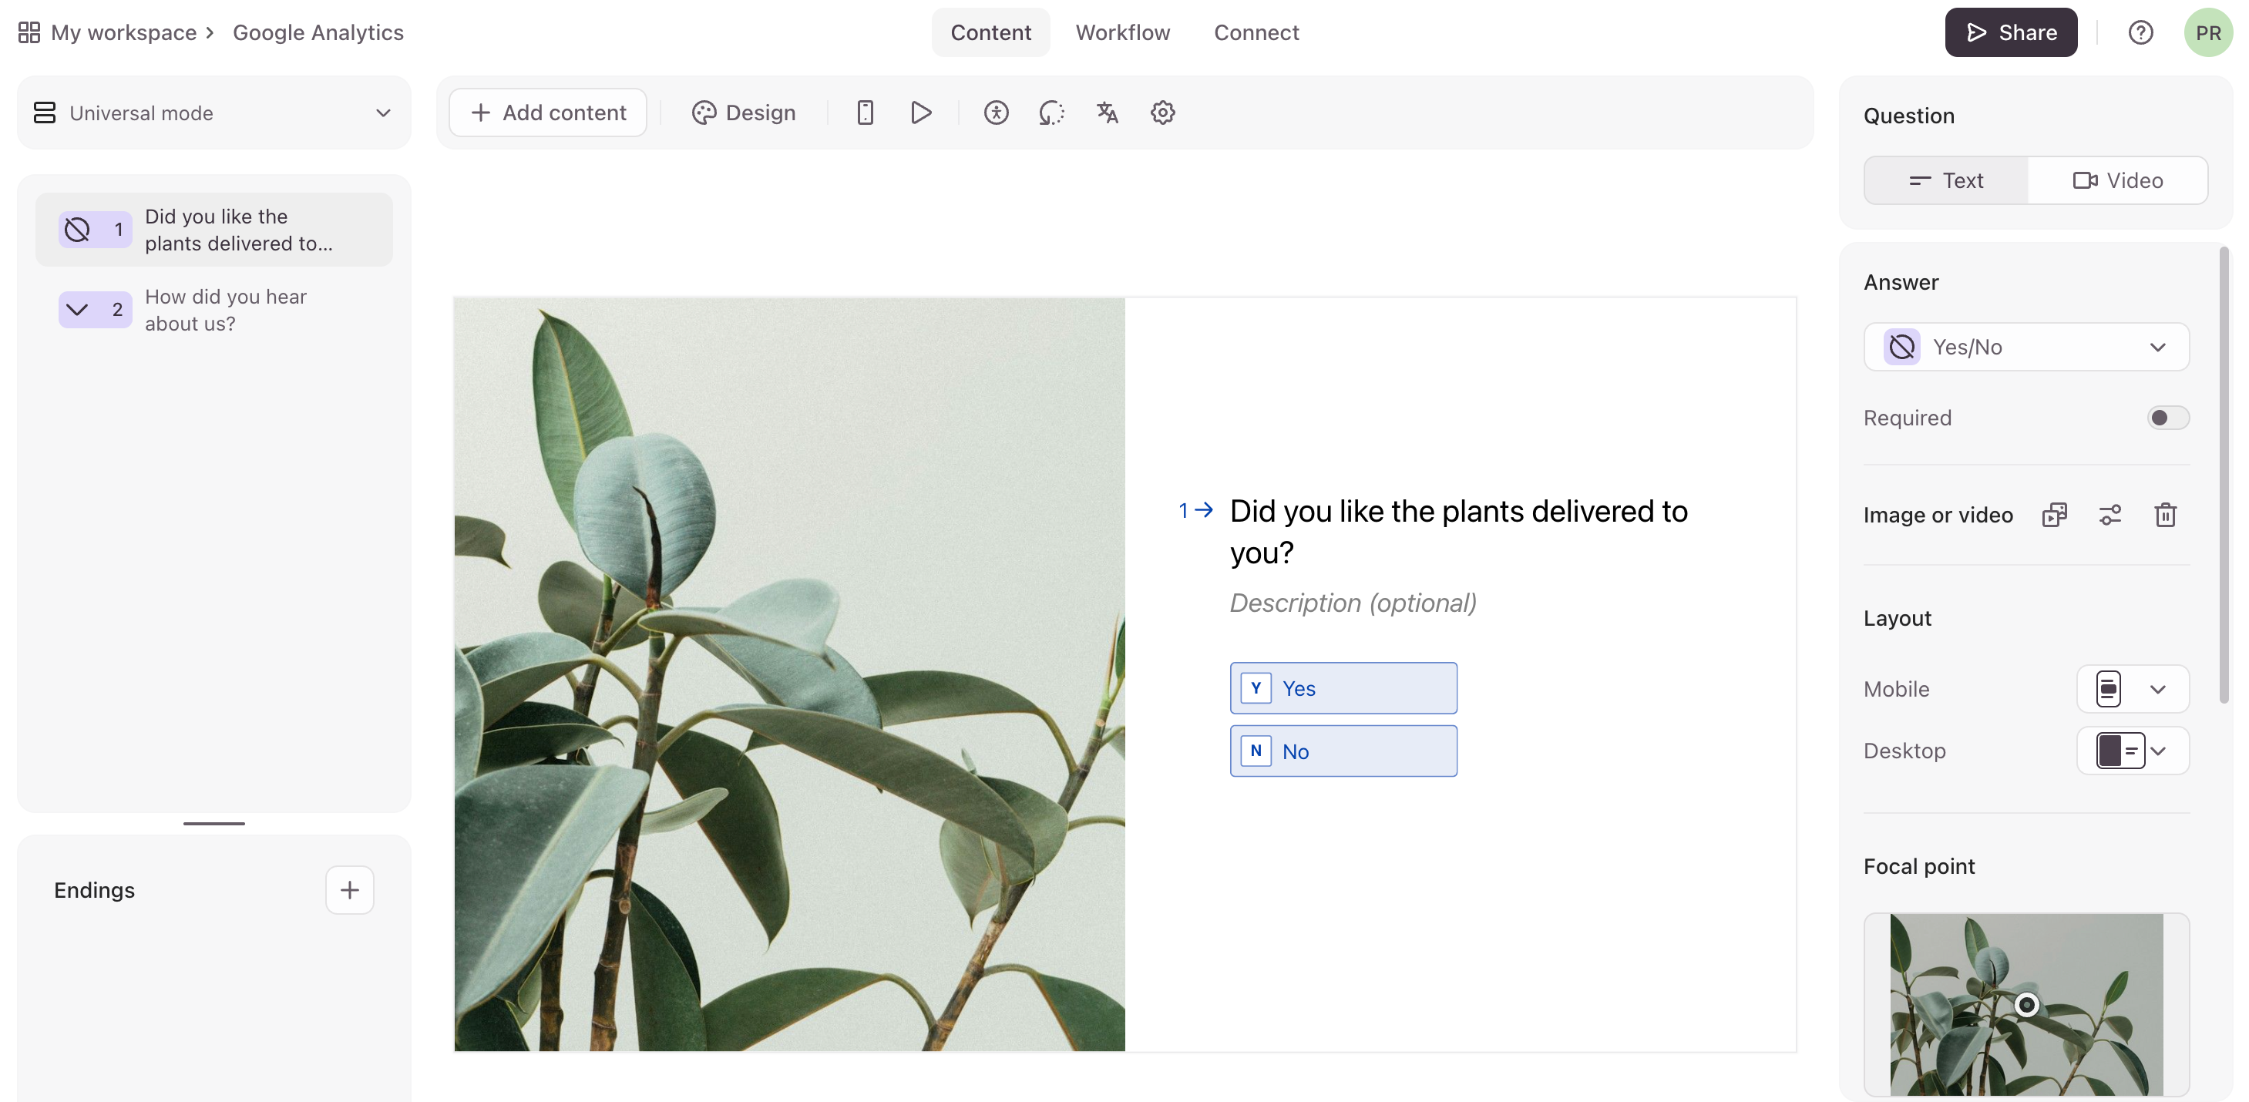Click the replace image gallery icon
The height and width of the screenshot is (1102, 2249).
(2053, 516)
